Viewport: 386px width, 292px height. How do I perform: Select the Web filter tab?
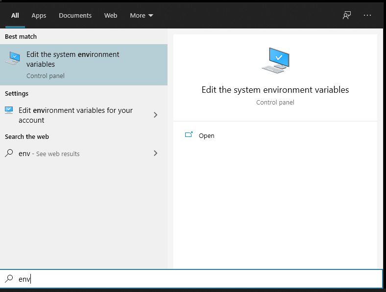pyautogui.click(x=111, y=15)
